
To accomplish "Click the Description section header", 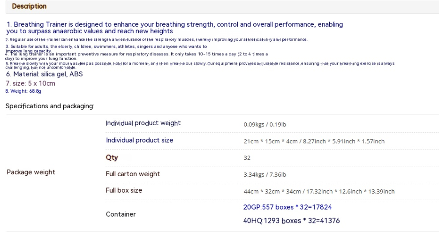I will click(29, 7).
